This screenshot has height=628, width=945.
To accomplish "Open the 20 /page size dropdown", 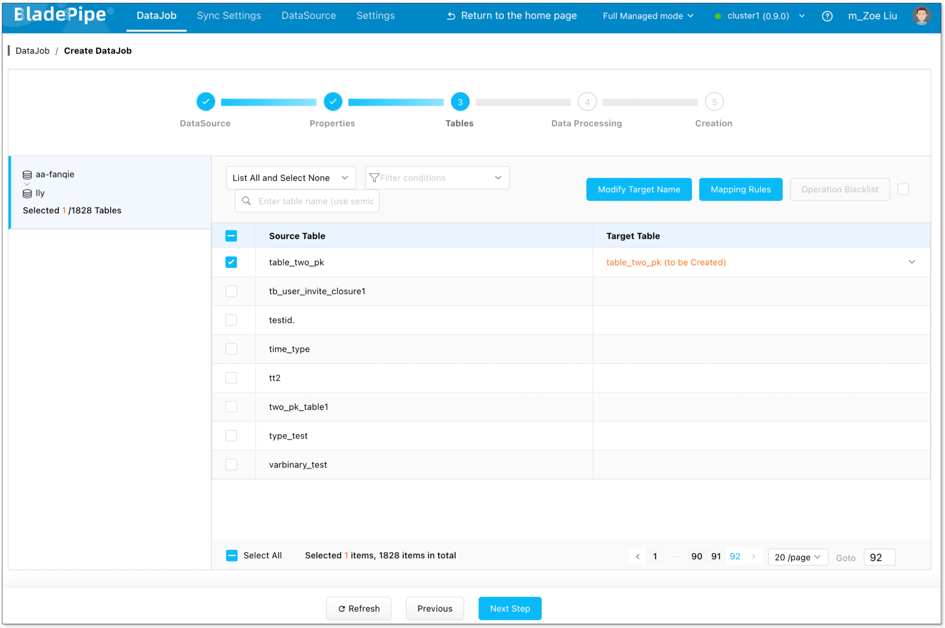I will pyautogui.click(x=797, y=557).
